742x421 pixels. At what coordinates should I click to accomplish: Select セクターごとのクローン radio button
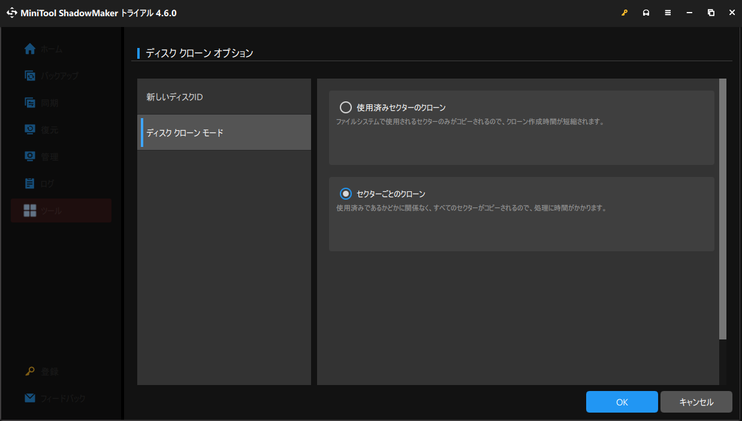[x=345, y=194]
